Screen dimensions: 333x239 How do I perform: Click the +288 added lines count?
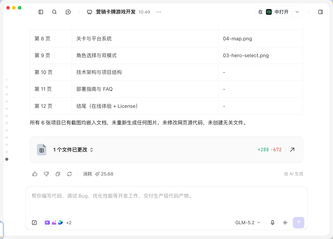[263, 150]
